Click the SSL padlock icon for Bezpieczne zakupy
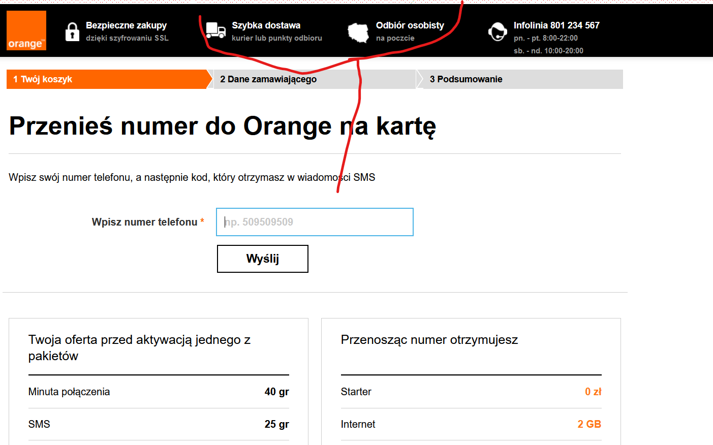This screenshot has width=713, height=445. click(x=72, y=31)
